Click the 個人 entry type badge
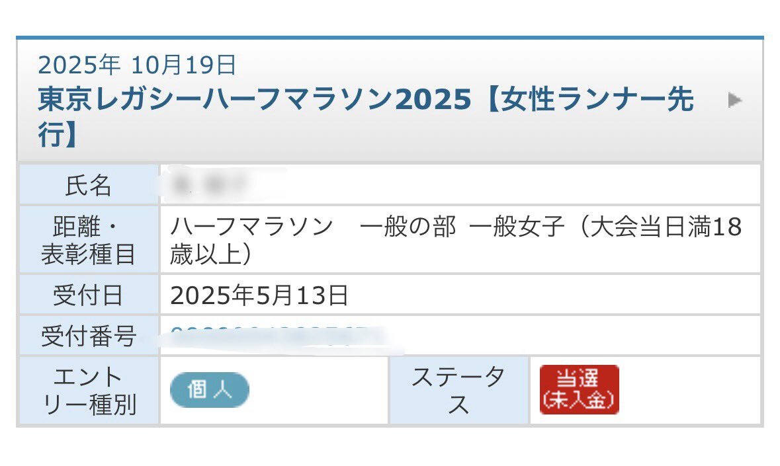780x466 pixels. [210, 390]
